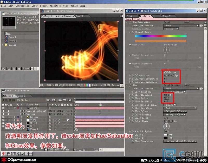This screenshot has width=208, height=163.
Task: Toggle the Motion Blur M button in timeline
Action: click(x=70, y=100)
